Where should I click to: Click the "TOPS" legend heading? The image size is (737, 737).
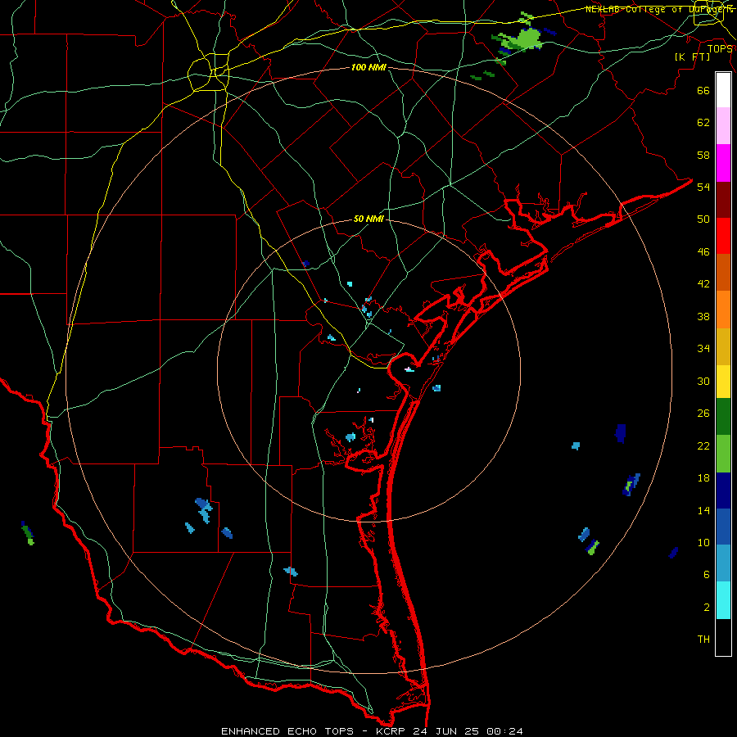720,49
